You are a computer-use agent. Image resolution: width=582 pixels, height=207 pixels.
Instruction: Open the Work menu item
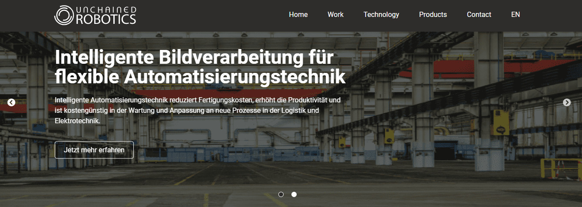(x=335, y=14)
